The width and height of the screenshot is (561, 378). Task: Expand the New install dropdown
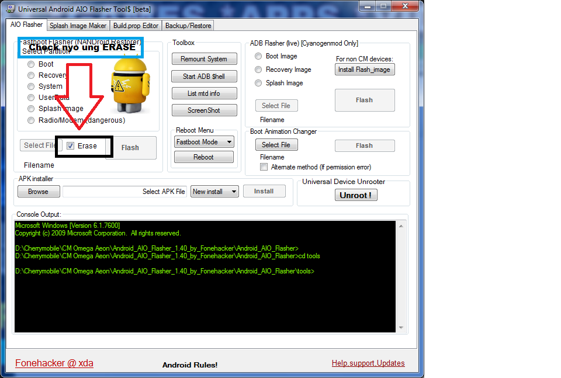pyautogui.click(x=214, y=192)
